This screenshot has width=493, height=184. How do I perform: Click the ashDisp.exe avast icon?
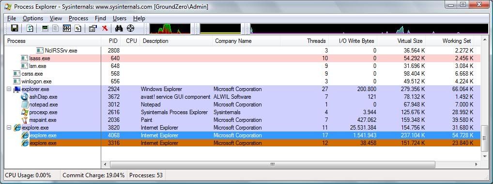pyautogui.click(x=25, y=97)
